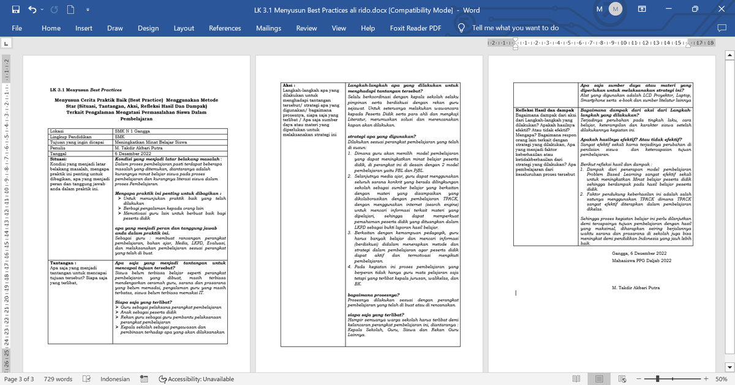Click the tab stop selector at ruler corner
The width and height of the screenshot is (735, 385).
pyautogui.click(x=6, y=43)
